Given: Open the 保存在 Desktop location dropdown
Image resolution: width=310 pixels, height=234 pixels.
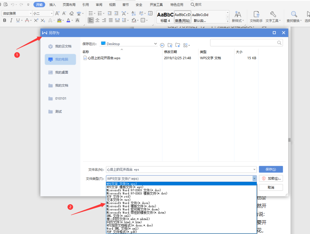Looking at the screenshot, I should click(x=155, y=44).
